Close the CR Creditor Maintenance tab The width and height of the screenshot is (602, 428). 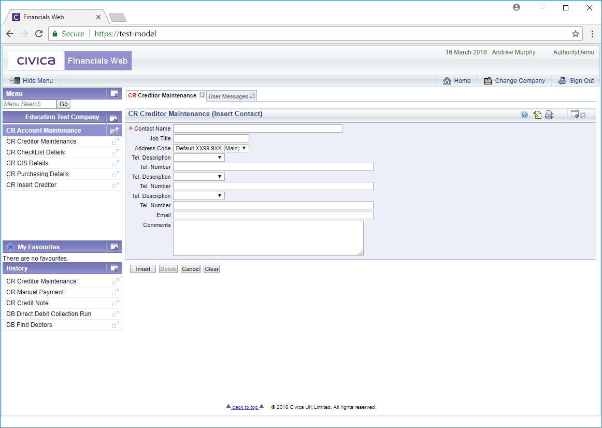[x=202, y=95]
